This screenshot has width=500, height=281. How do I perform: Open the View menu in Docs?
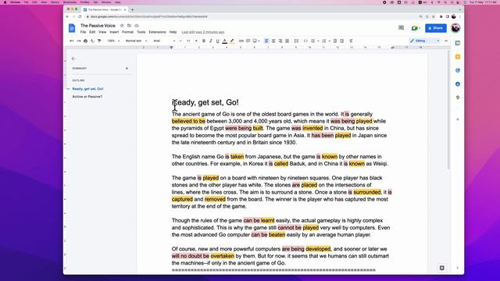point(102,32)
